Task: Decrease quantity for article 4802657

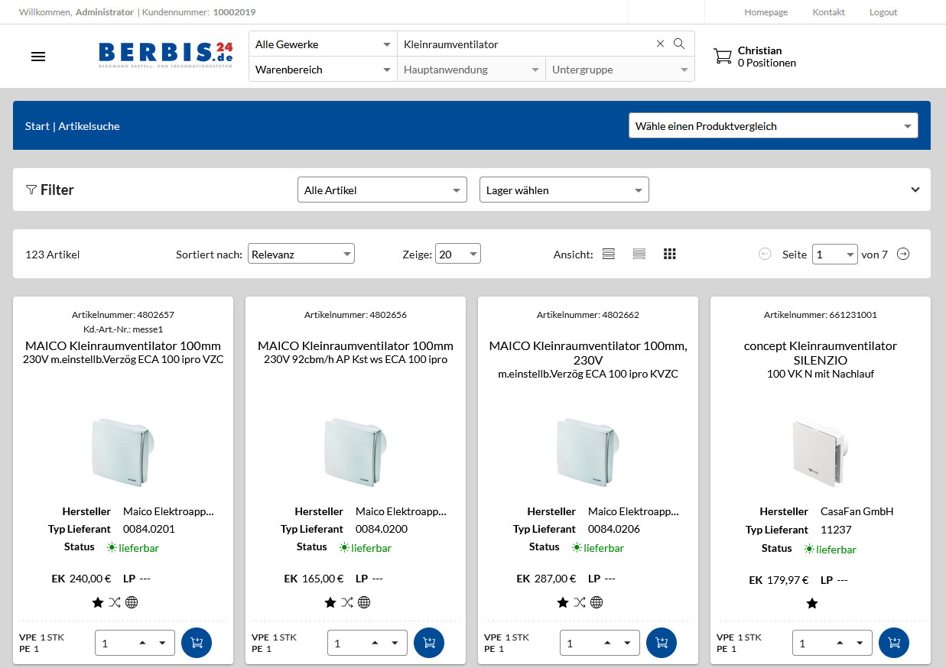Action: click(162, 643)
